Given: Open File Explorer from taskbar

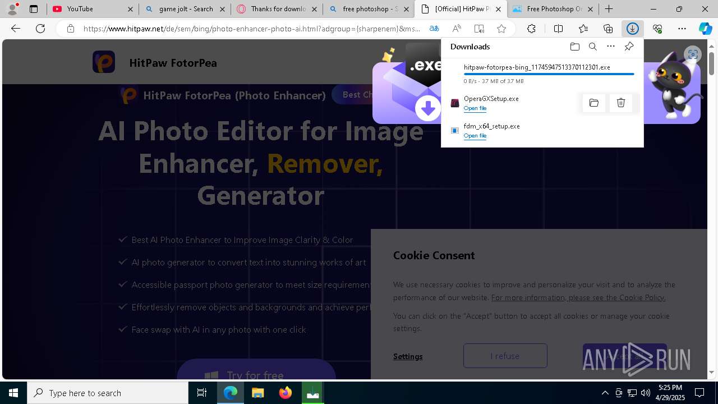Looking at the screenshot, I should 257,393.
